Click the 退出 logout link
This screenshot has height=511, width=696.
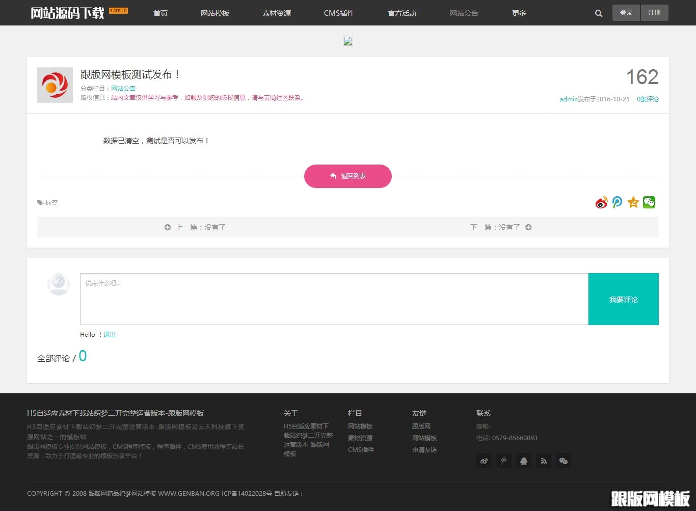[x=110, y=335]
